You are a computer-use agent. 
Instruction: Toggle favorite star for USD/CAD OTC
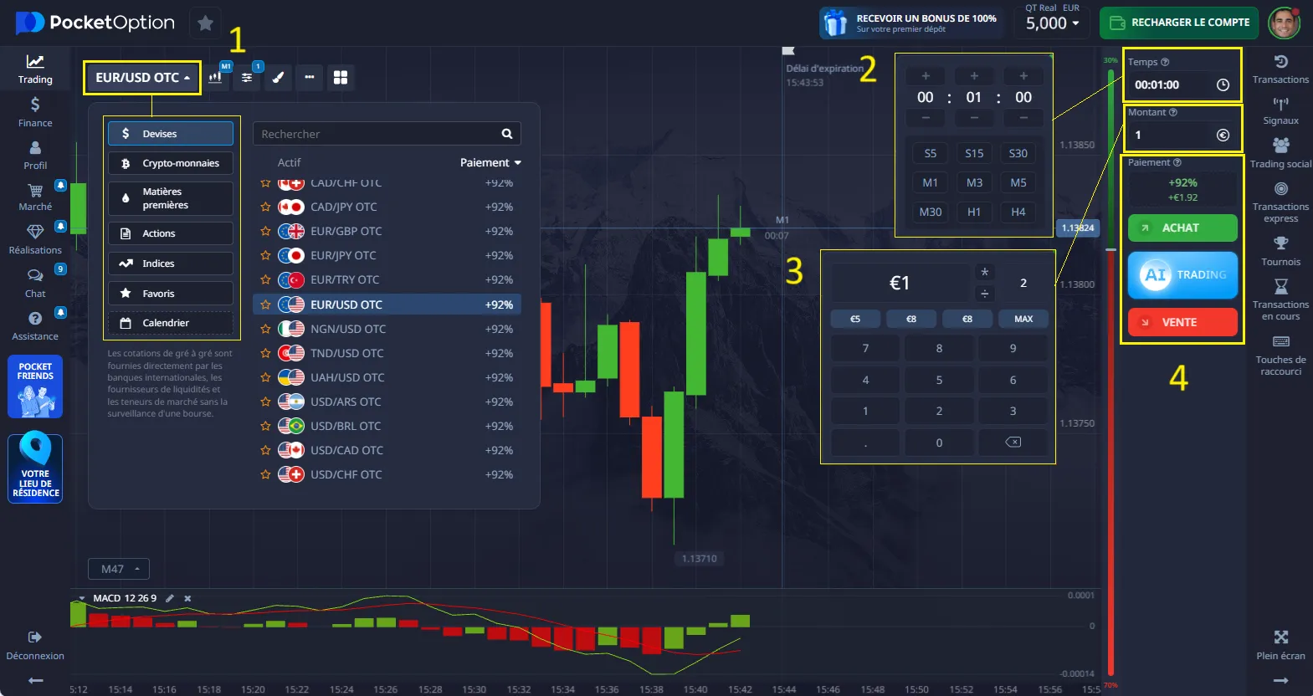point(265,450)
